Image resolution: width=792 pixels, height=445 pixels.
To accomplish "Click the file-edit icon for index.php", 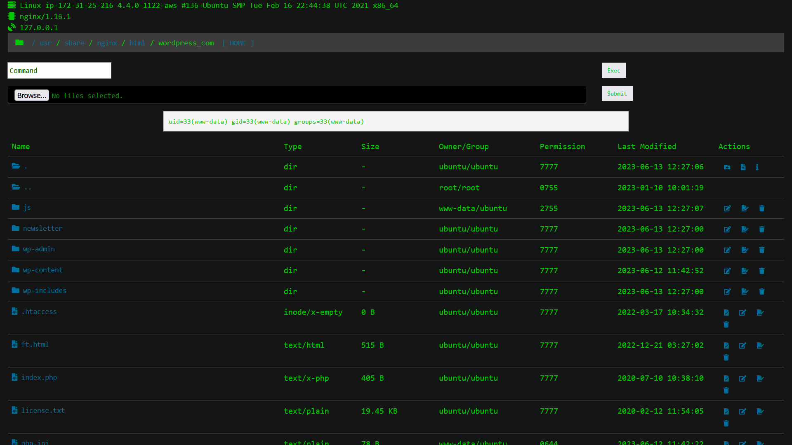I will click(x=726, y=379).
